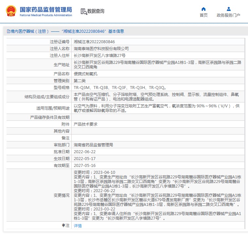Click the 数据查询 search document icon
This screenshot has height=235, width=248.
84,11
